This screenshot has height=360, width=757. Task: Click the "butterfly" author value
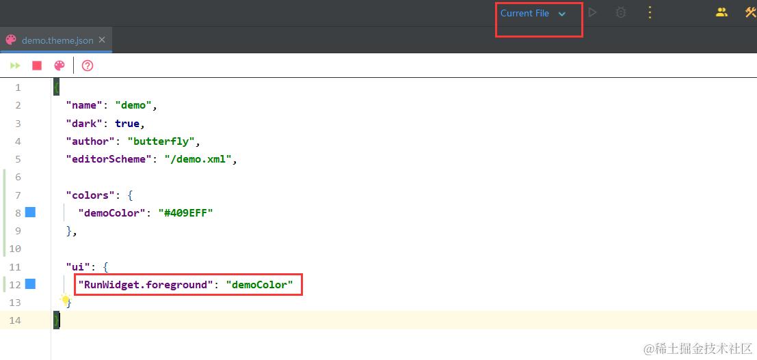[161, 141]
